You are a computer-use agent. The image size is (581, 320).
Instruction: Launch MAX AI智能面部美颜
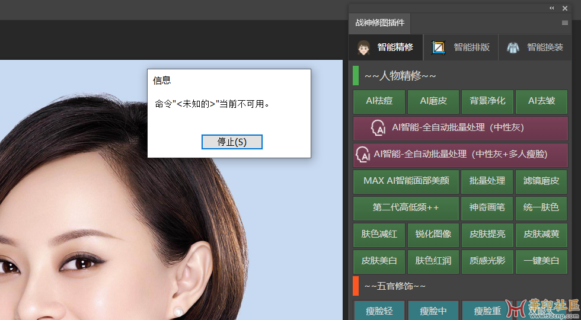coord(406,181)
